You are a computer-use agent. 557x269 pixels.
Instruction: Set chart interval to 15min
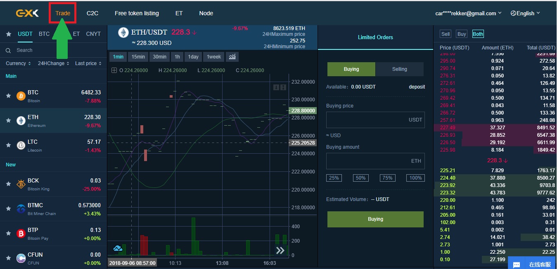coord(138,57)
